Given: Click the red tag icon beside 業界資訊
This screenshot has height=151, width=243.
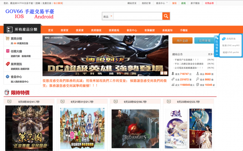Looking at the screenshot, I should click(7, 64).
